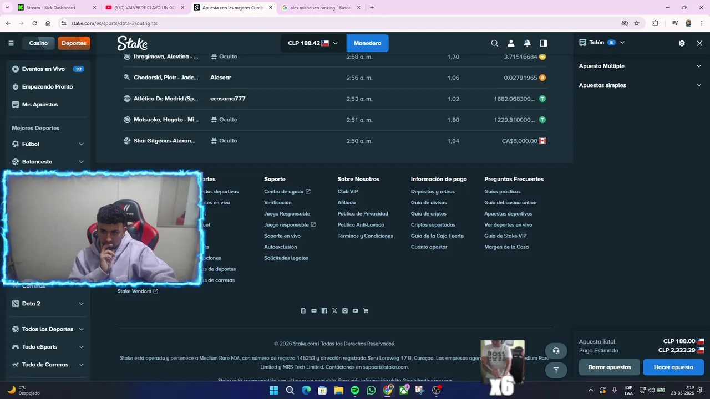The width and height of the screenshot is (710, 399).
Task: Click the shop cart icon in footer
Action: (366, 311)
